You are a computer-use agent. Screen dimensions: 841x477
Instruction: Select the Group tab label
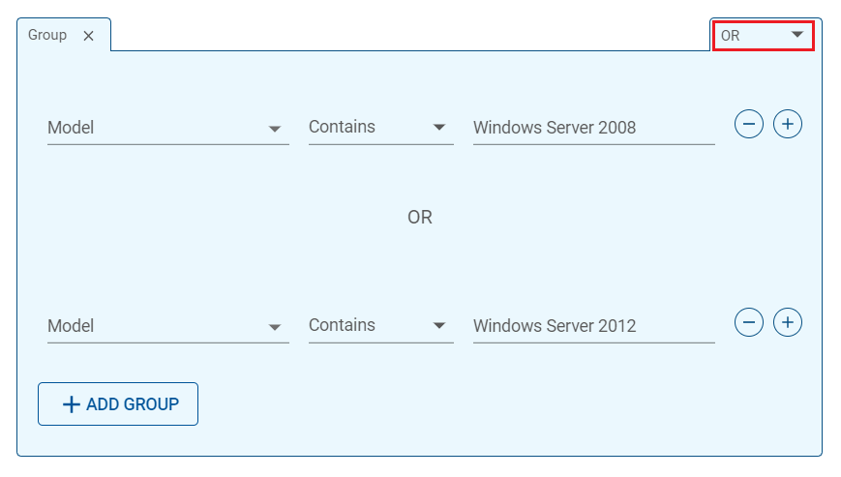coord(47,35)
